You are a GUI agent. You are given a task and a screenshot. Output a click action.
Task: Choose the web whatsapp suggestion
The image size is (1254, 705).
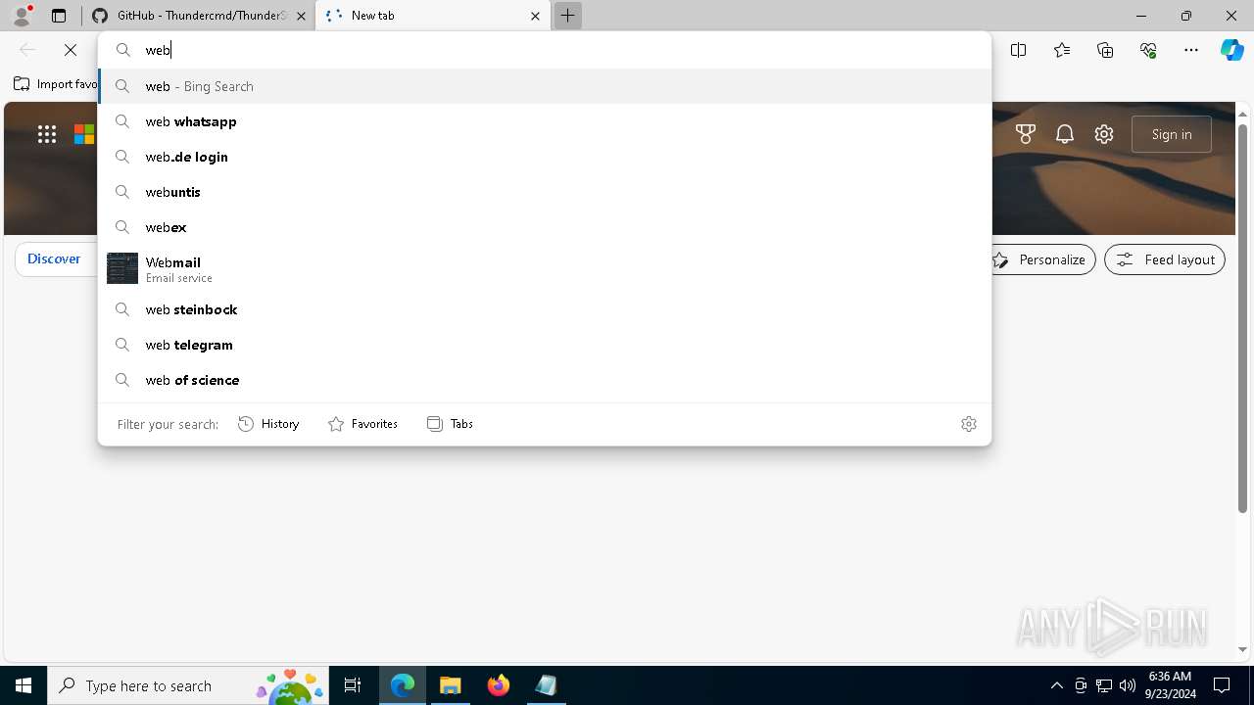coord(545,121)
